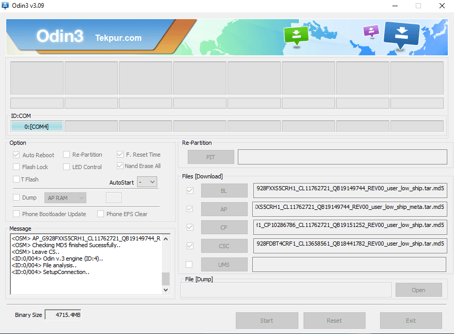
Task: Click the Start button
Action: (x=267, y=321)
